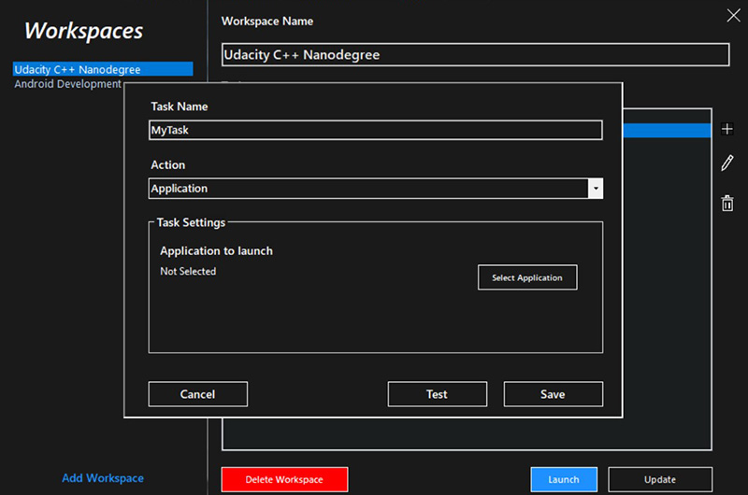Switch to the Android Development workspace

(x=67, y=84)
